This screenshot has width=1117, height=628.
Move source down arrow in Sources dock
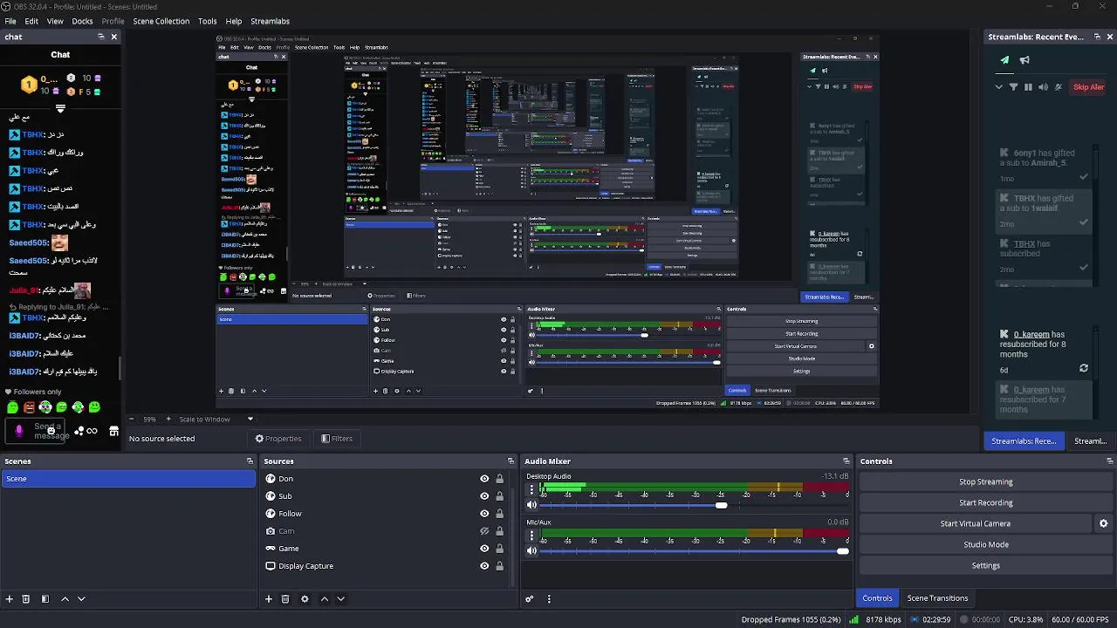(x=341, y=599)
